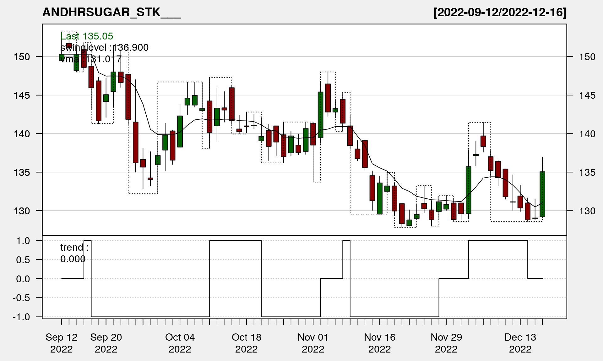Click the green Last 135.05 label

click(87, 36)
